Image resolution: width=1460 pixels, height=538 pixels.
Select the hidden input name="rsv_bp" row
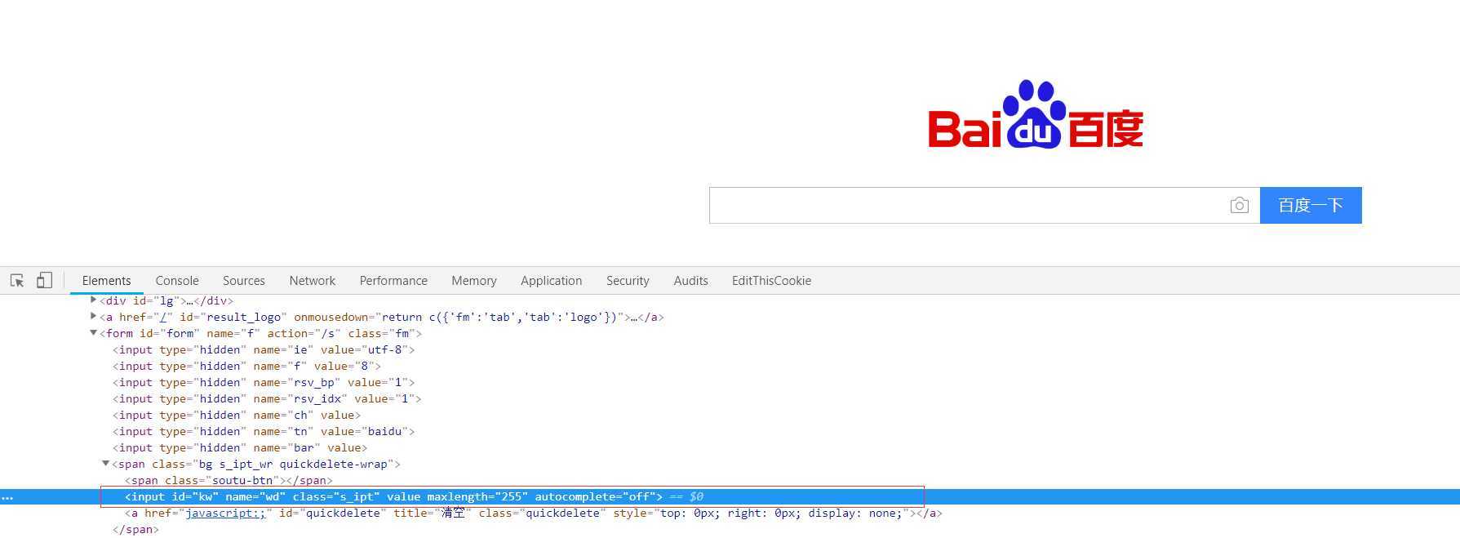[x=264, y=382]
